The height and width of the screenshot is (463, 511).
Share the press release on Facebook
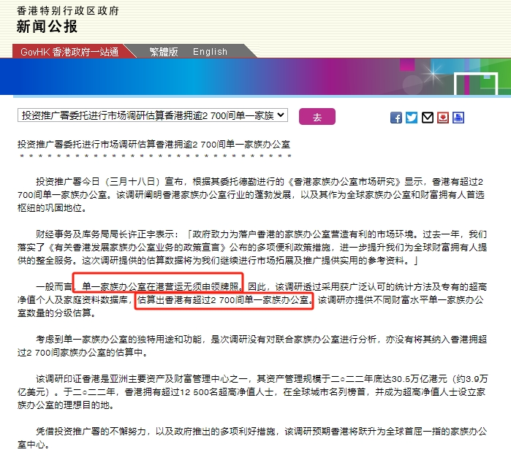[396, 118]
